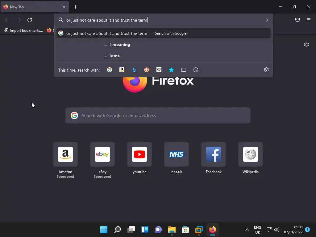Open search settings gear in dropdown
The height and width of the screenshot is (237, 316).
[x=266, y=70]
